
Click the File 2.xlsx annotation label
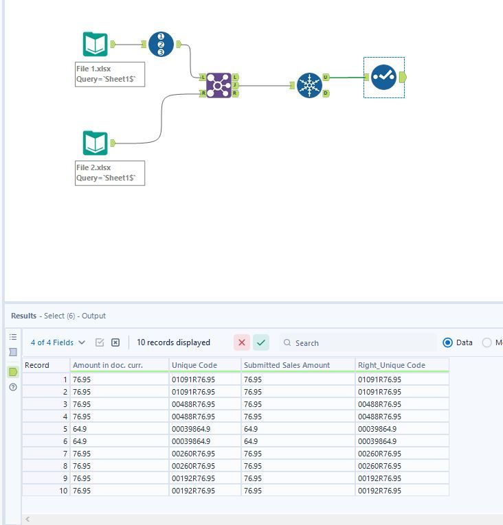pos(110,173)
